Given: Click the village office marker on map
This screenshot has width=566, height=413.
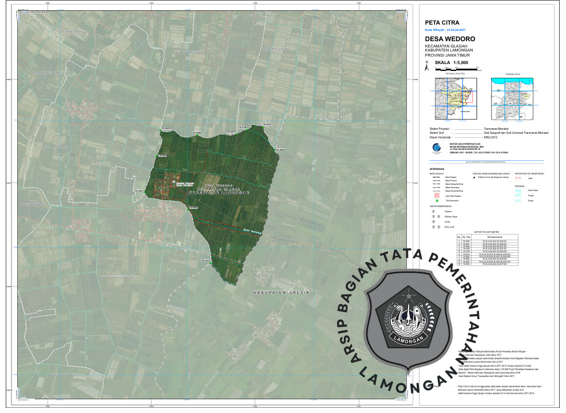Looking at the screenshot, I should coord(173,182).
